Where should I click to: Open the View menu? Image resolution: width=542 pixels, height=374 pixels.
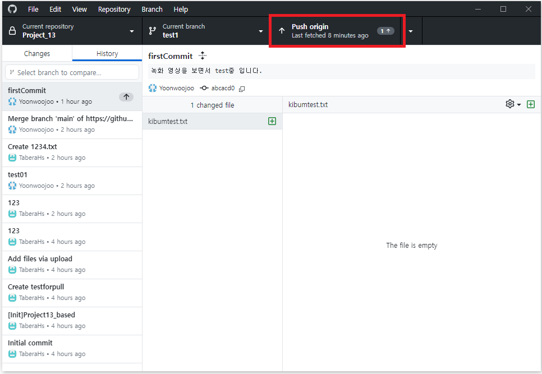click(79, 10)
